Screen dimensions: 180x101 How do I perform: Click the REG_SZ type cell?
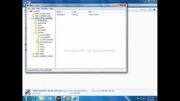pyautogui.click(x=75, y=15)
